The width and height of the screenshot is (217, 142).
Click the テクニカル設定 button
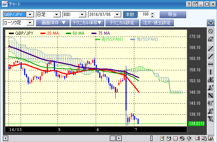[x=122, y=23]
